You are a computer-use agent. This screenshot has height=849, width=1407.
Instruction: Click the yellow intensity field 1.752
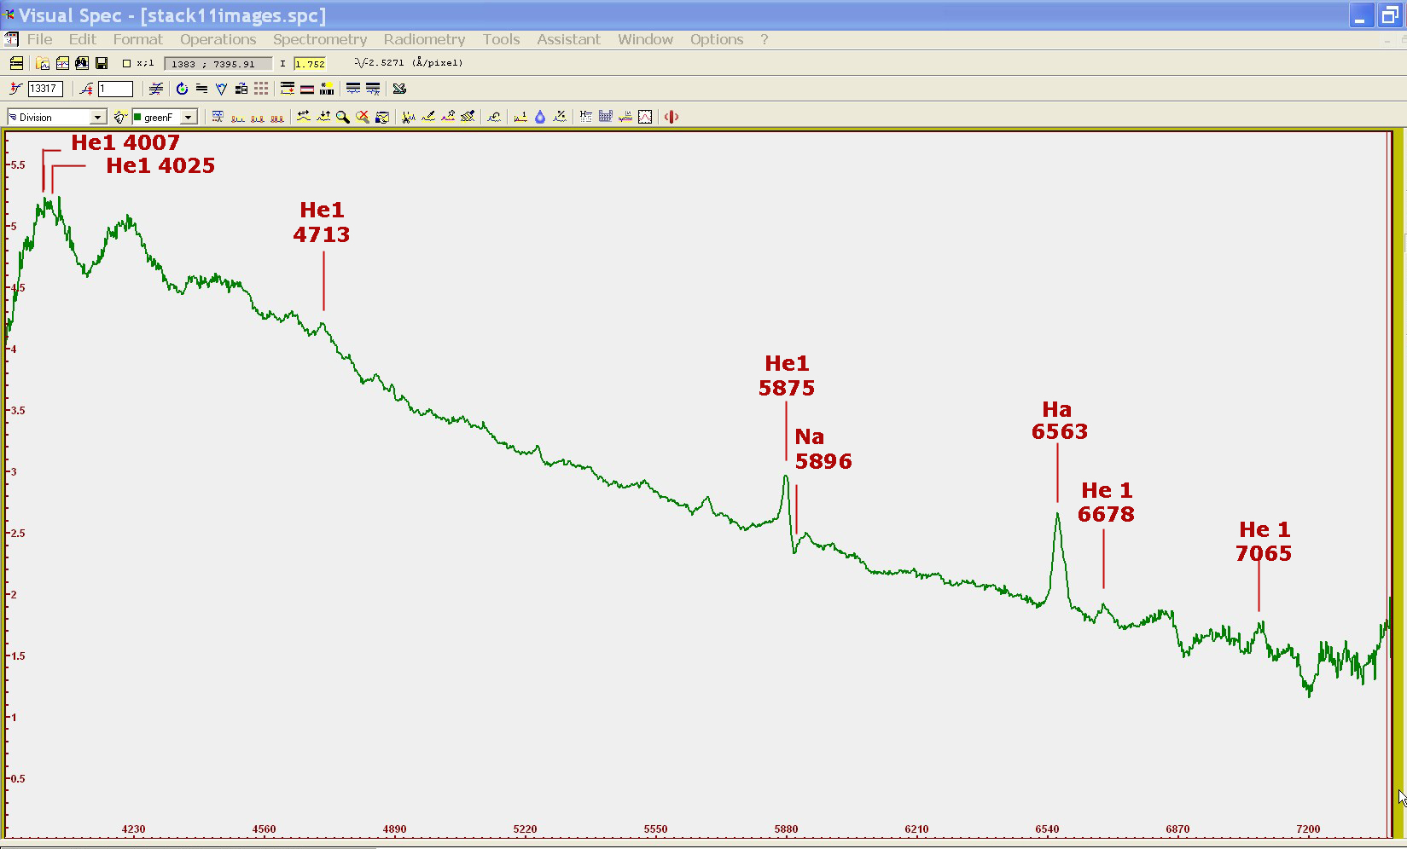point(310,64)
